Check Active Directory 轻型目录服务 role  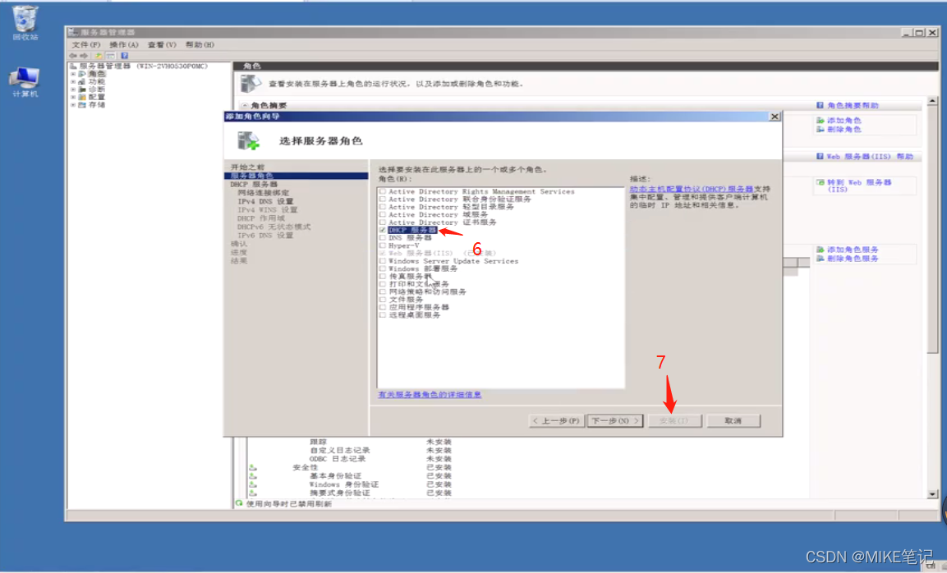[x=382, y=207]
